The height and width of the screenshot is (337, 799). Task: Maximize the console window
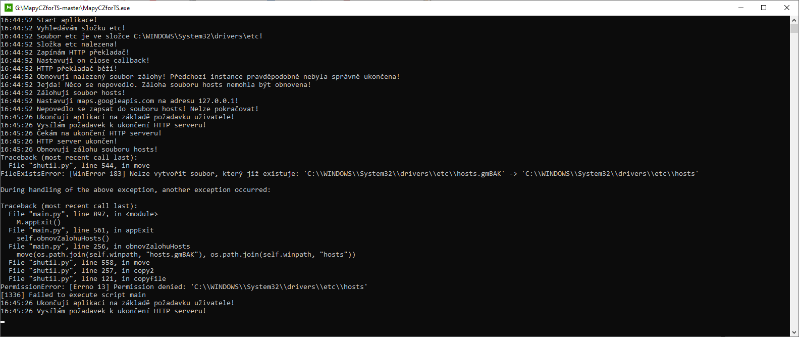pyautogui.click(x=764, y=8)
